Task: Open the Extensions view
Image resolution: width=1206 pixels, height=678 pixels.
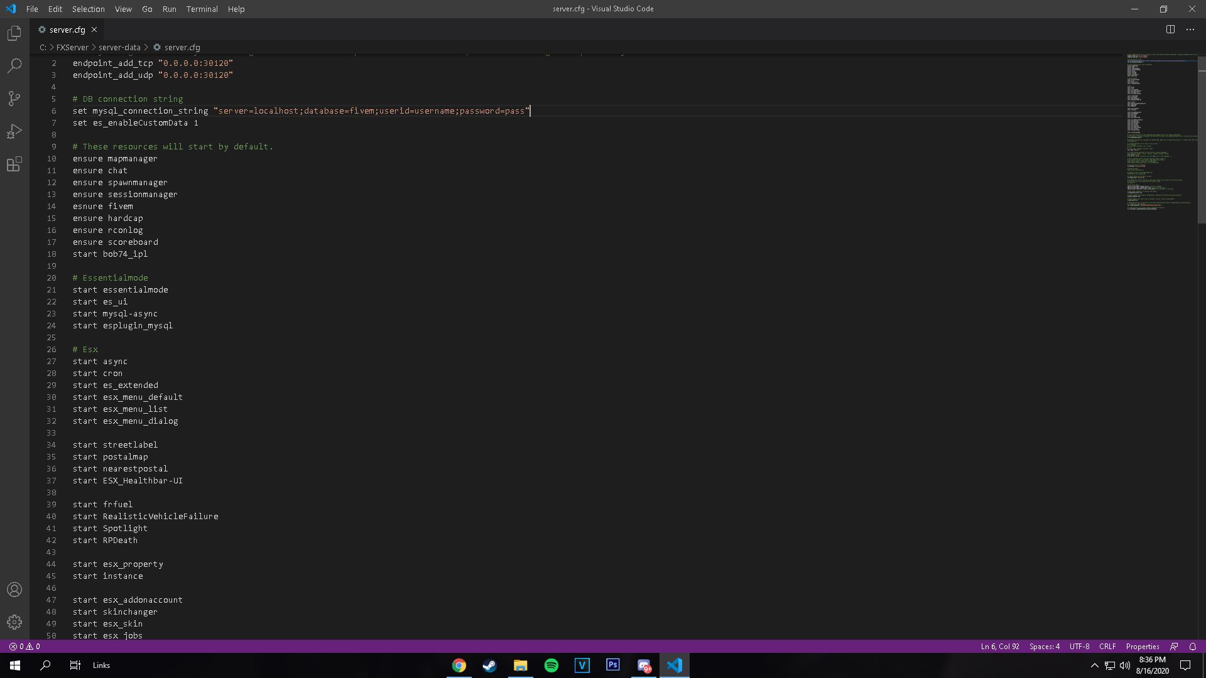Action: pyautogui.click(x=14, y=164)
